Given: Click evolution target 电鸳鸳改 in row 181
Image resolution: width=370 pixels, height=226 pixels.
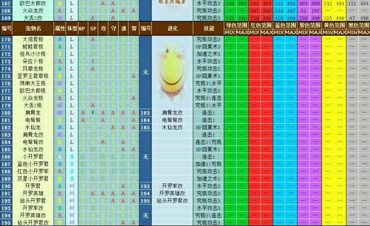Looking at the screenshot, I should (x=173, y=120).
